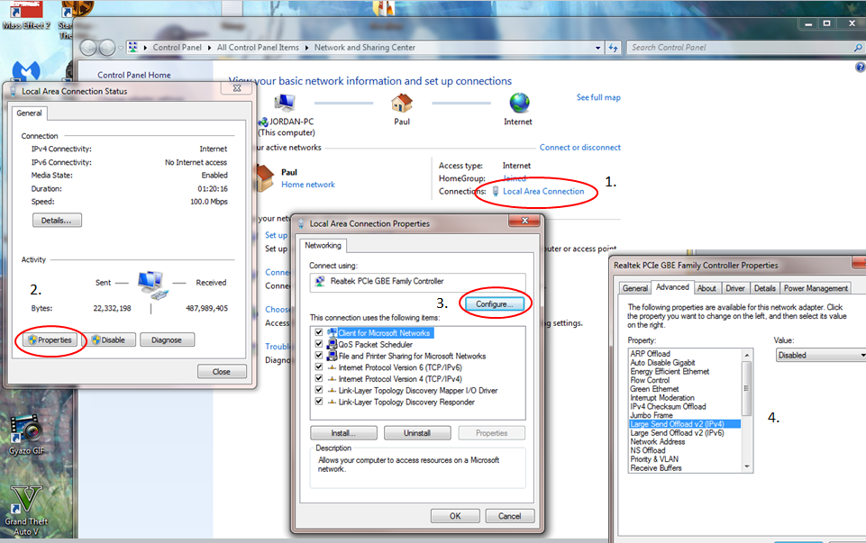Click Install... button in Connection Properties
The width and height of the screenshot is (866, 543).
click(x=343, y=433)
